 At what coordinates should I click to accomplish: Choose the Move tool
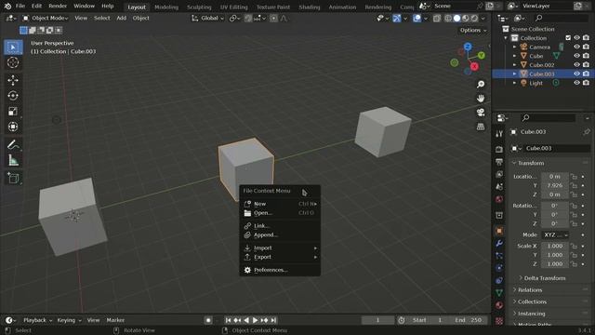(x=13, y=80)
